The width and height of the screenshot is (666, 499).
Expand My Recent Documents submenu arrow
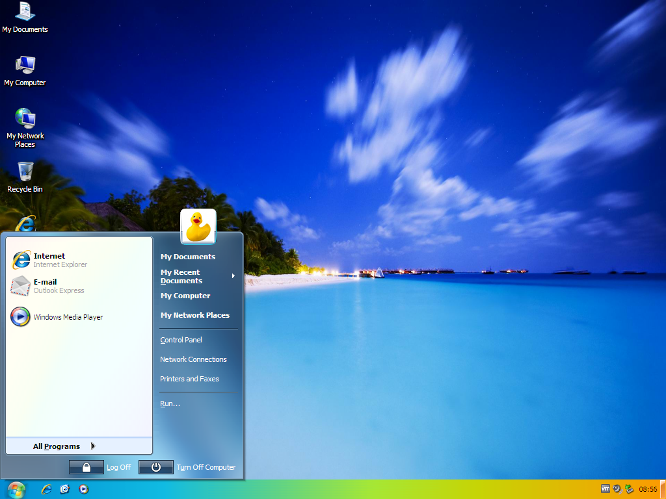233,276
